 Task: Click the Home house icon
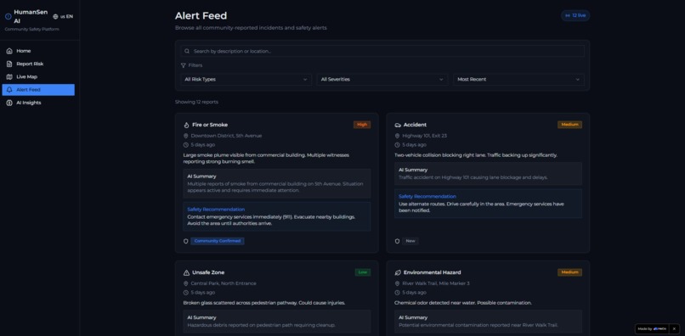pos(9,51)
